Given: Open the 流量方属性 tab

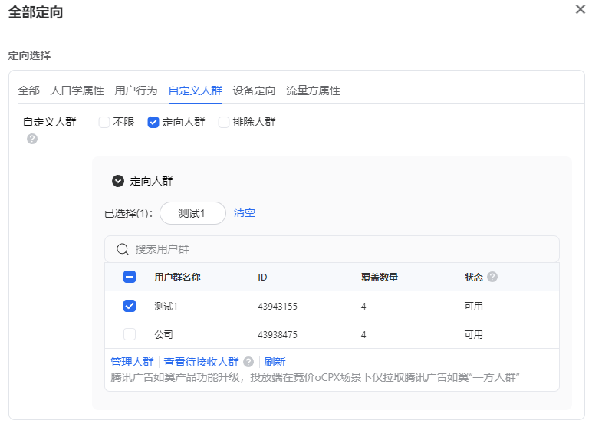Looking at the screenshot, I should (313, 90).
